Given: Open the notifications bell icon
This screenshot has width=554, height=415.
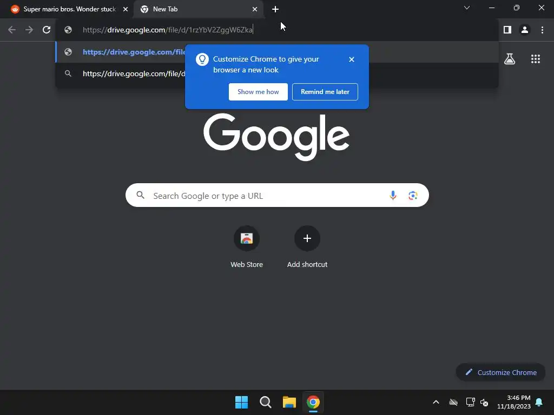Looking at the screenshot, I should coord(539,402).
